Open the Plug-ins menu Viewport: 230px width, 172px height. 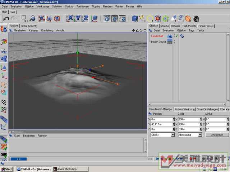(x=96, y=6)
